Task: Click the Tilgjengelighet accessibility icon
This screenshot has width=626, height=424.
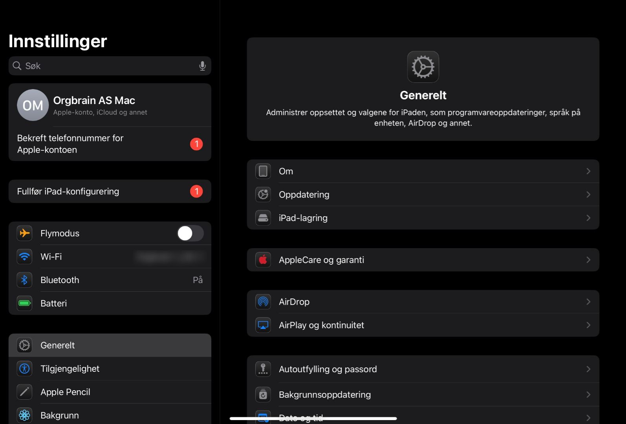Action: (24, 369)
